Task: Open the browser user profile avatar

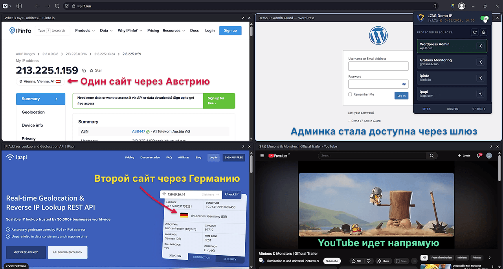Action: point(462,6)
